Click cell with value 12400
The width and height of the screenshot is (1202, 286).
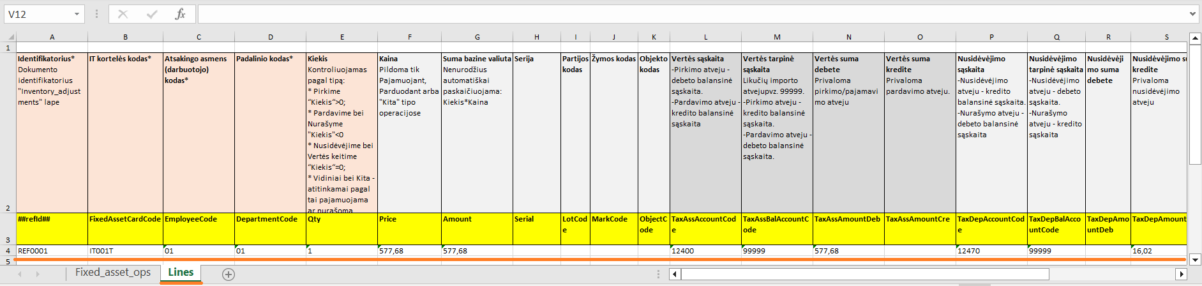[705, 251]
